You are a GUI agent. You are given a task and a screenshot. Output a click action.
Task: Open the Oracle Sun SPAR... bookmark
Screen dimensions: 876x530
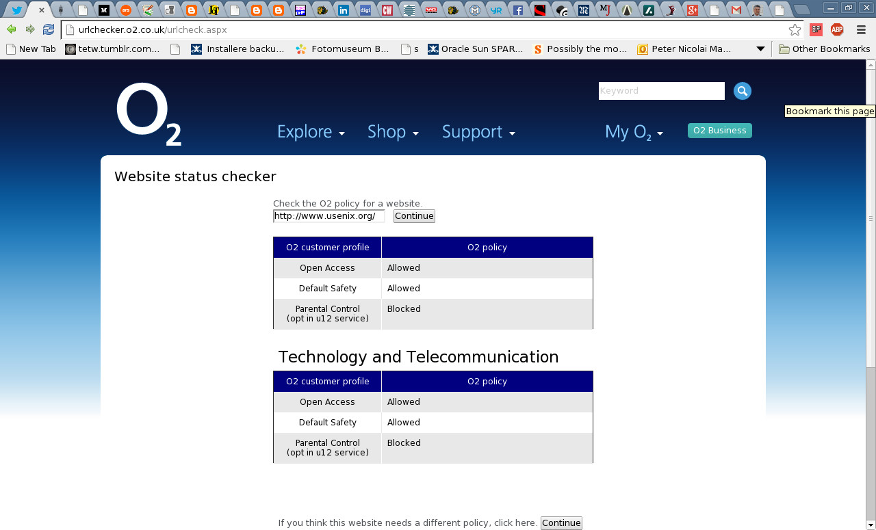pos(475,49)
